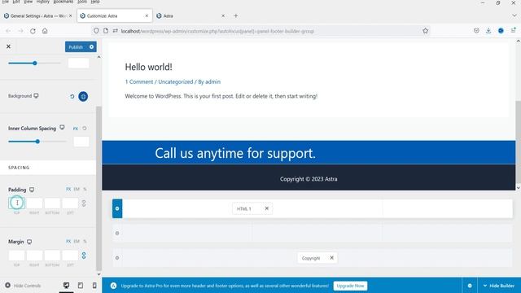Screen dimensions: 521x293
Task: Click the Padding Left input field
Action: click(71, 203)
